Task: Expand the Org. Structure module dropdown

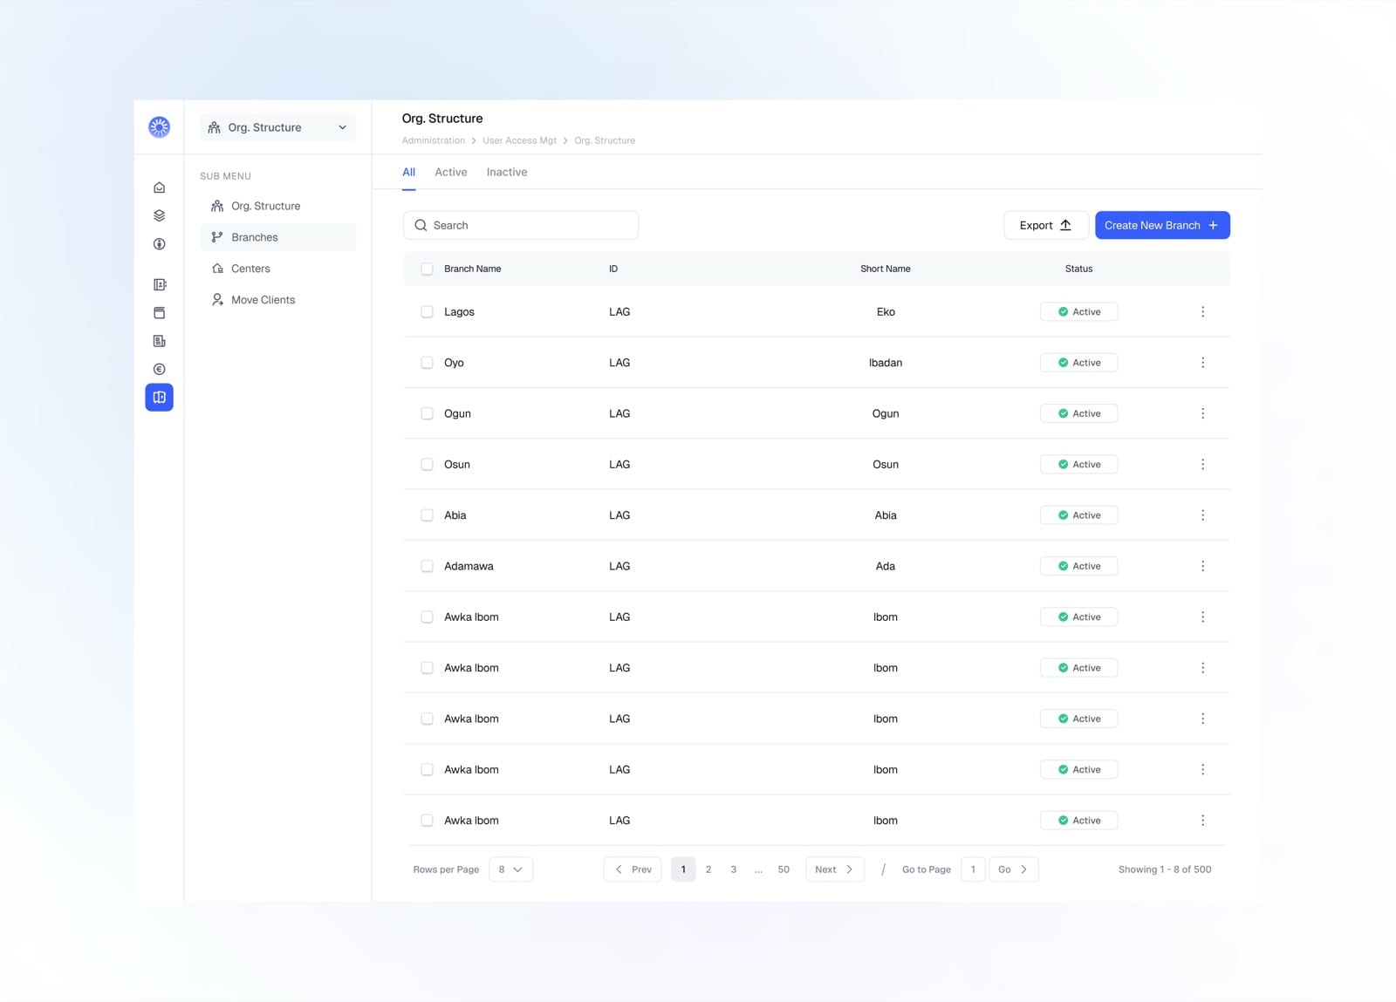Action: coord(278,127)
